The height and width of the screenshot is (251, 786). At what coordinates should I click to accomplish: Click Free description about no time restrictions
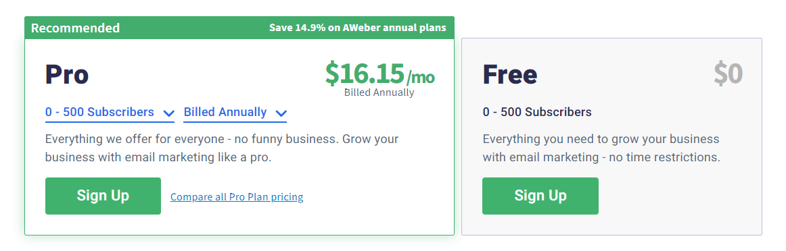pos(601,148)
